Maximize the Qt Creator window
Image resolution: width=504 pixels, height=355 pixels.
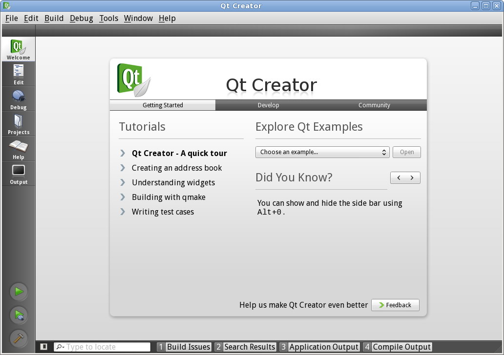click(486, 6)
